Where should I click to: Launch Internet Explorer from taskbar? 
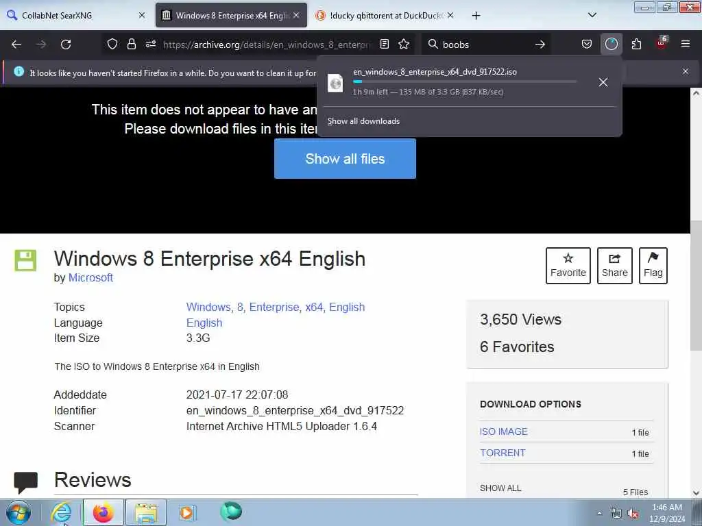(61, 512)
